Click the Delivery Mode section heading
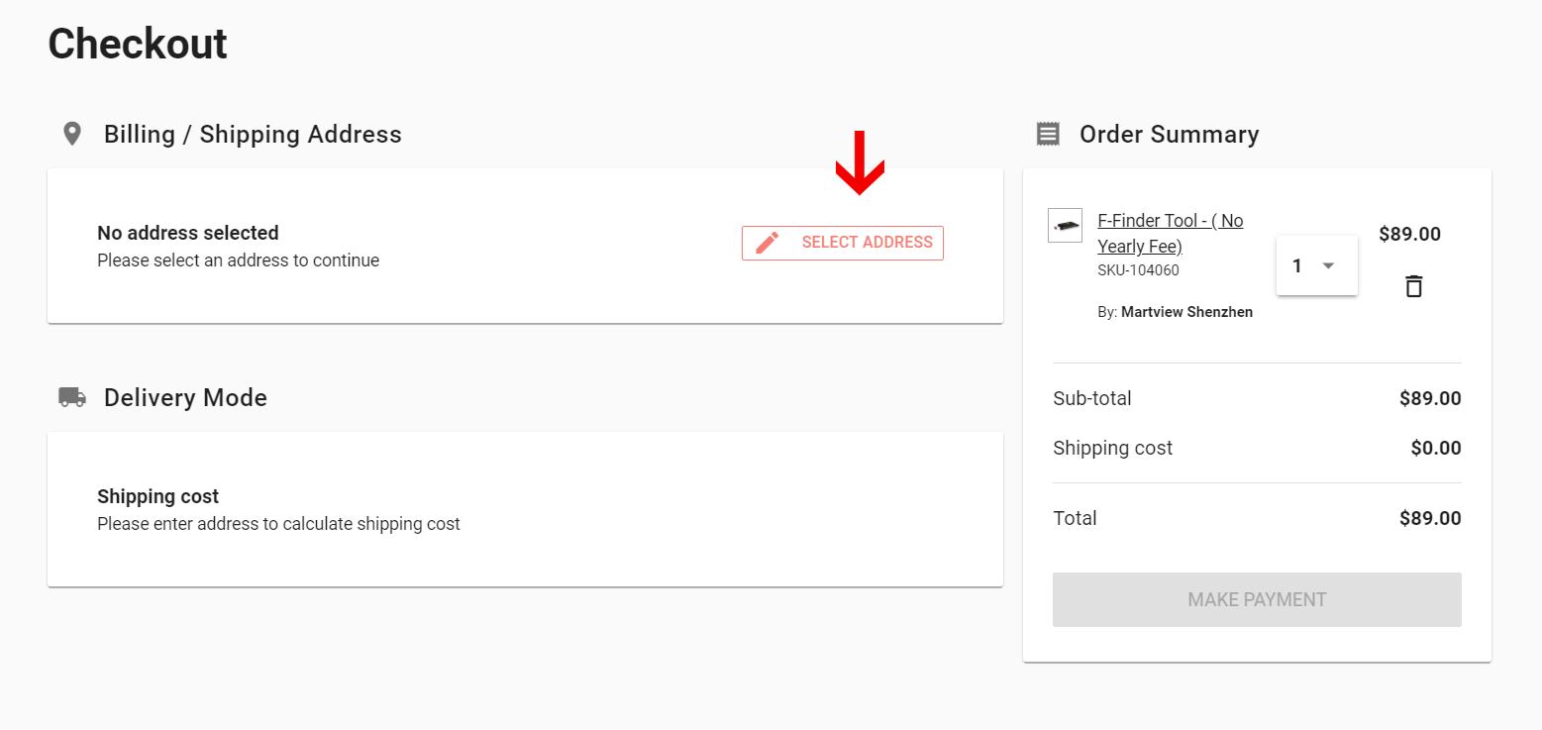 (x=185, y=397)
